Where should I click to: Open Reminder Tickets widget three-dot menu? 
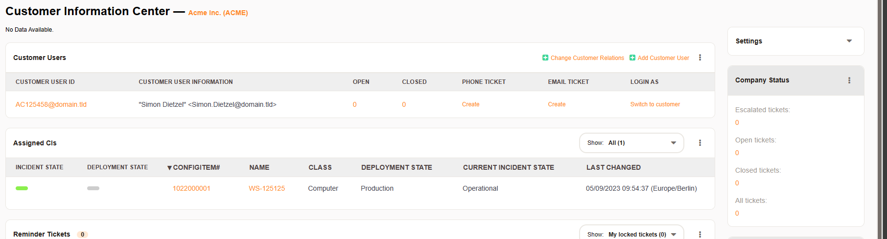[700, 234]
